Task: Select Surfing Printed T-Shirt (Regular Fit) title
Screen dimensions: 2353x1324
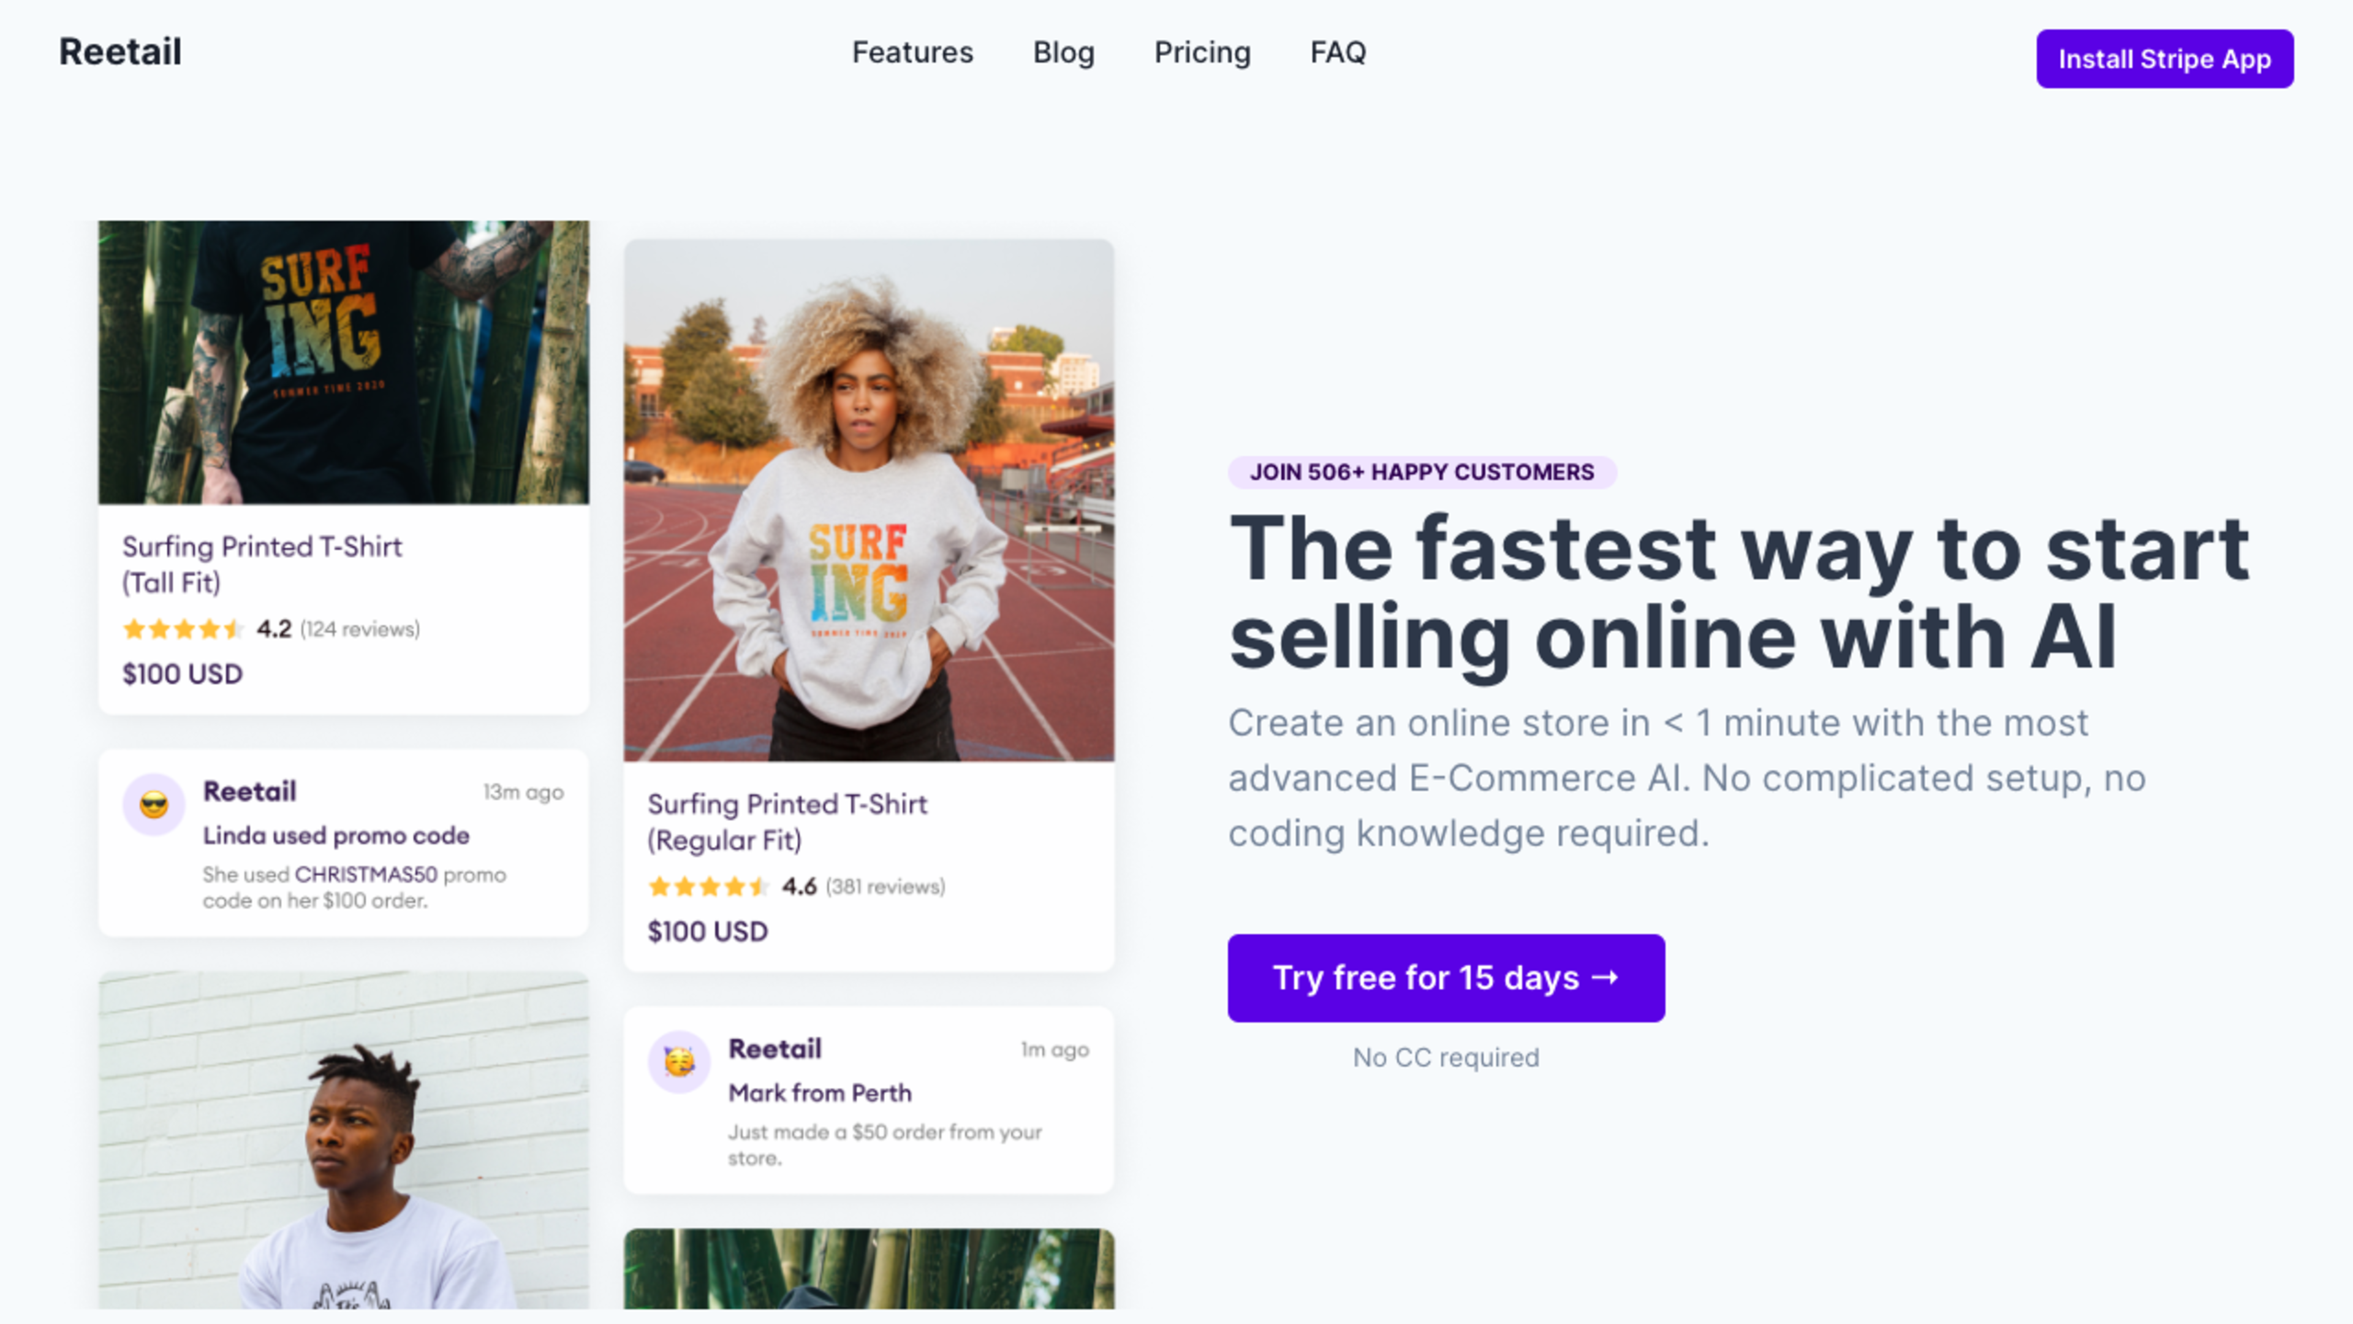Action: (x=787, y=823)
